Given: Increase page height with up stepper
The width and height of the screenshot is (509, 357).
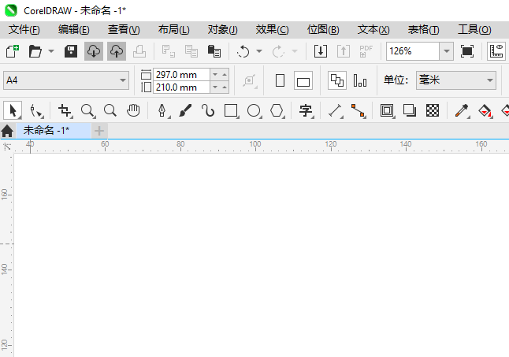Looking at the screenshot, I should [x=225, y=87].
